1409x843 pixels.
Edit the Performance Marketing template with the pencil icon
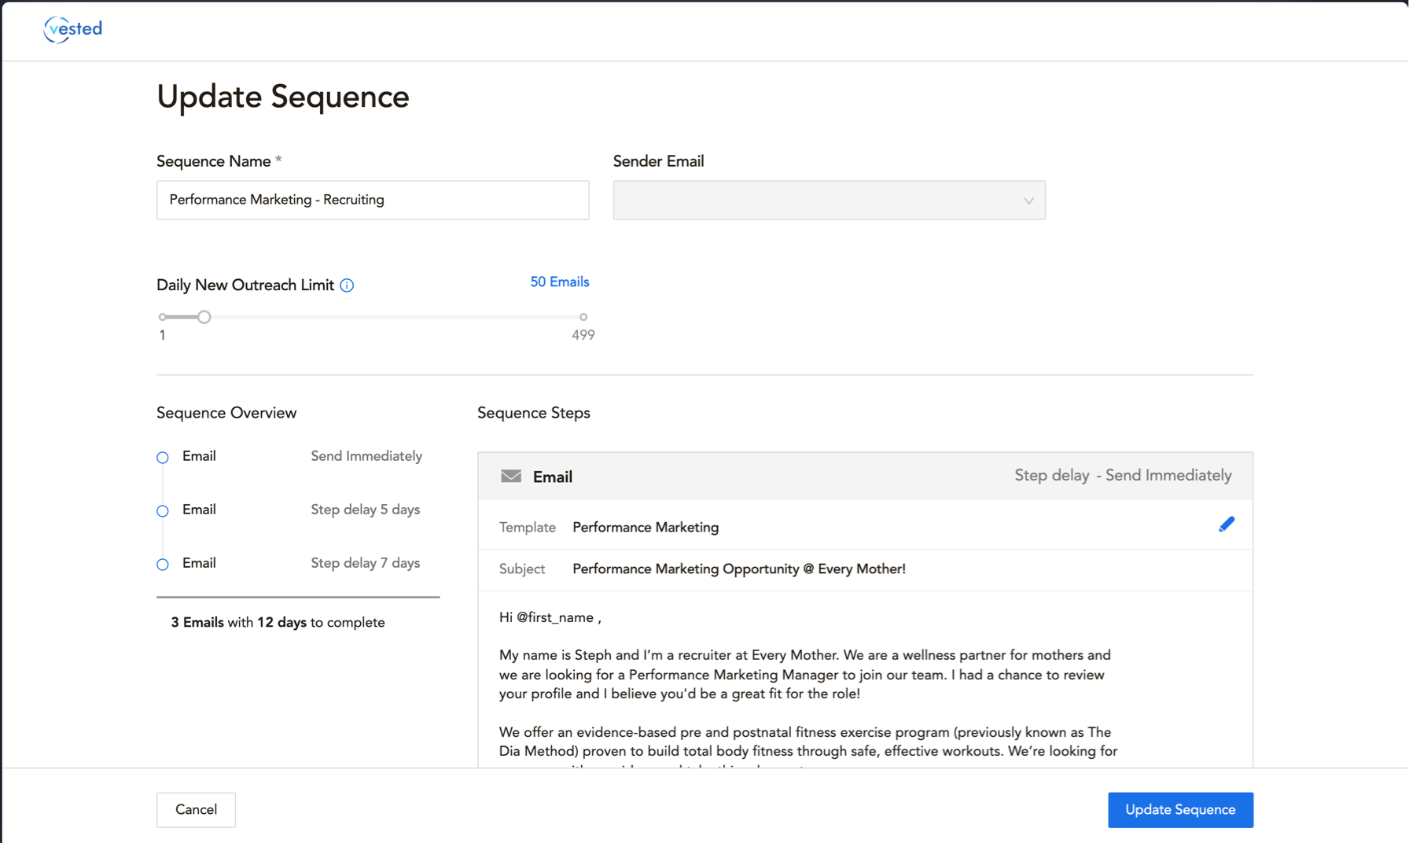coord(1226,525)
